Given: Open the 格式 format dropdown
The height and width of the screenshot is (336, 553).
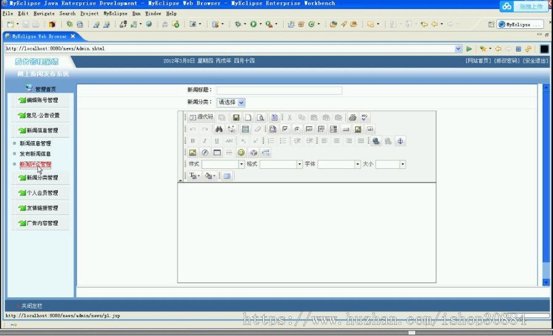Looking at the screenshot, I should (281, 164).
